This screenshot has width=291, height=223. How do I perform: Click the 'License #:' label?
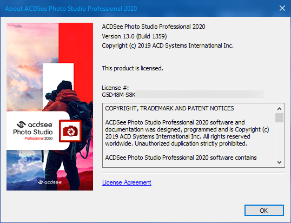tap(115, 88)
